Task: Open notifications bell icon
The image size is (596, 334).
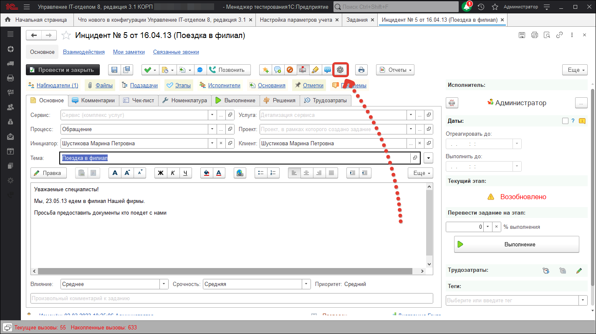Action: tap(467, 7)
